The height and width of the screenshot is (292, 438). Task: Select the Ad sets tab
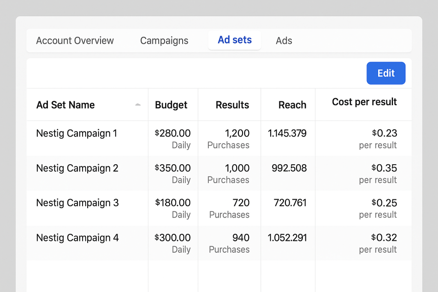click(234, 40)
